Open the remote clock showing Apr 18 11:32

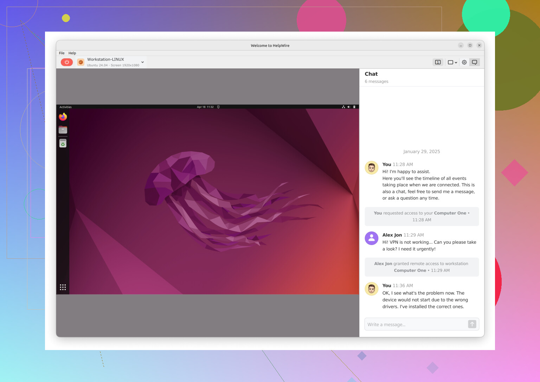(x=205, y=107)
